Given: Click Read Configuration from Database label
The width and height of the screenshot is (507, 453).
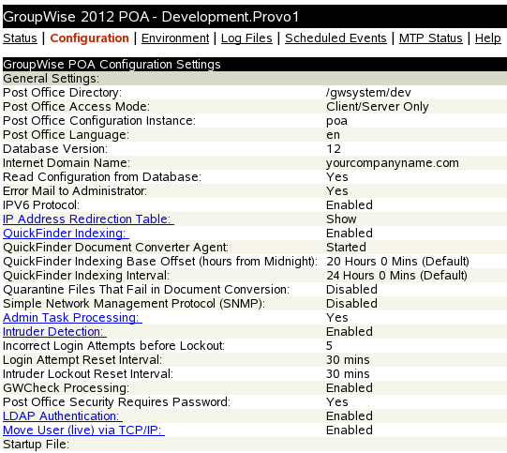Looking at the screenshot, I should pos(102,177).
